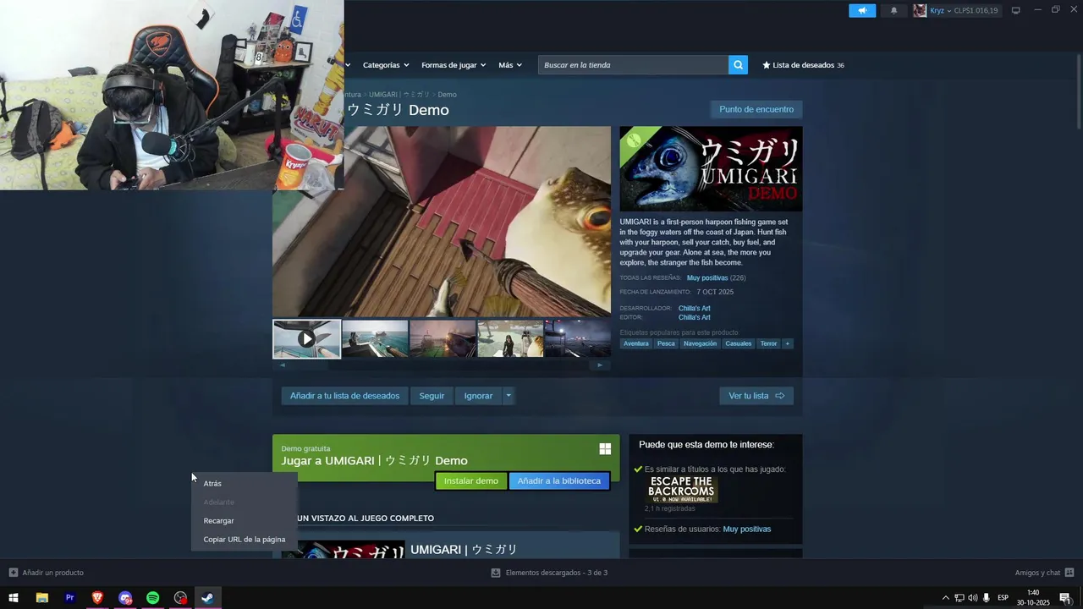Select the third screenshot thumbnail
This screenshot has width=1083, height=609.
(443, 338)
